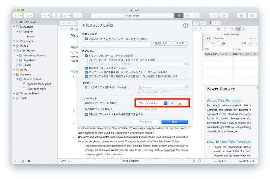The width and height of the screenshot is (270, 179).
Task: Open the No Status dropdown
Action: pyautogui.click(x=247, y=161)
